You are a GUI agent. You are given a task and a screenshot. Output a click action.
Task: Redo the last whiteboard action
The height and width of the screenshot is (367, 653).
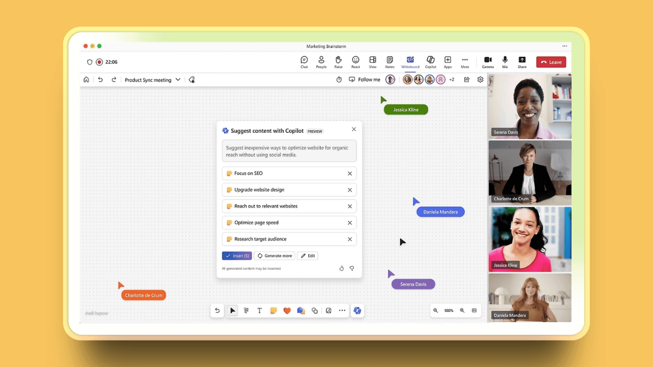point(114,80)
